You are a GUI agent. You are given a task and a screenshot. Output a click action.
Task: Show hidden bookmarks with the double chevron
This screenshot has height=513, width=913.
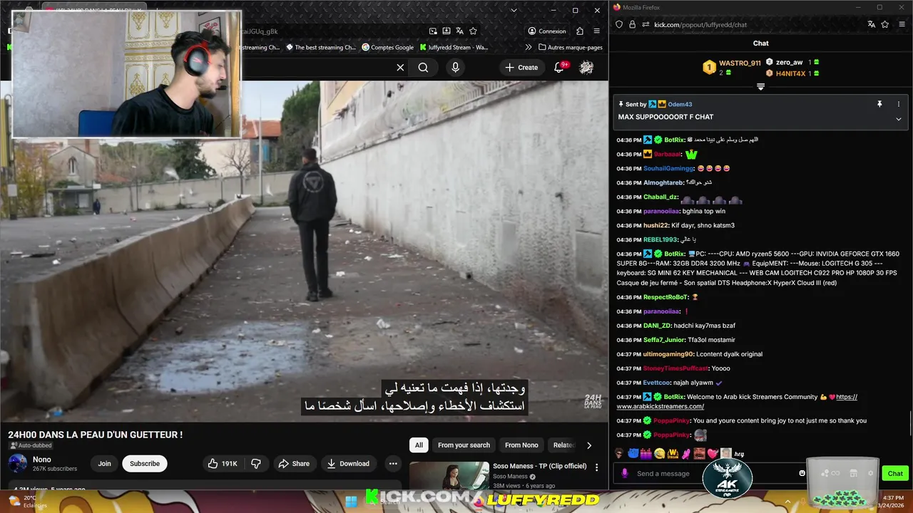tap(529, 48)
